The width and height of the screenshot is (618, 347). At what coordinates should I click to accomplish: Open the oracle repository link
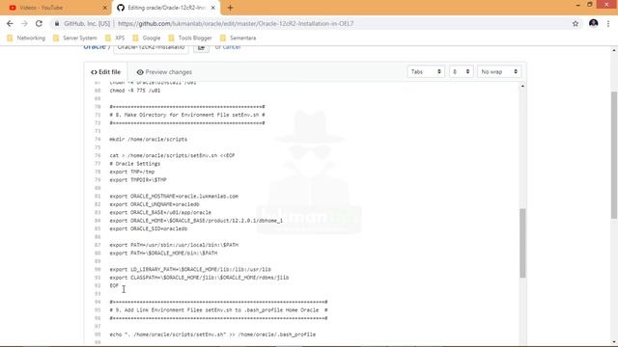point(95,47)
